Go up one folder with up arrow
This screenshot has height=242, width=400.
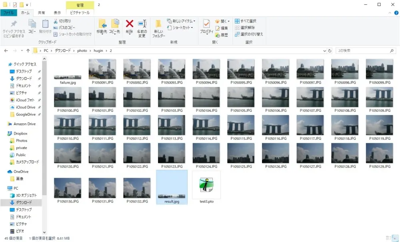point(28,51)
